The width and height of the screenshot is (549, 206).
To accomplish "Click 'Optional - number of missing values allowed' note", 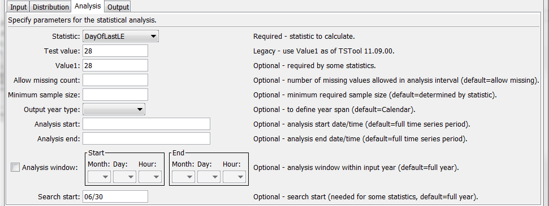I will pyautogui.click(x=396, y=80).
